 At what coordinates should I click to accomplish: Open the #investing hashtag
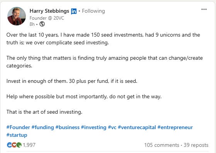[x=94, y=127]
